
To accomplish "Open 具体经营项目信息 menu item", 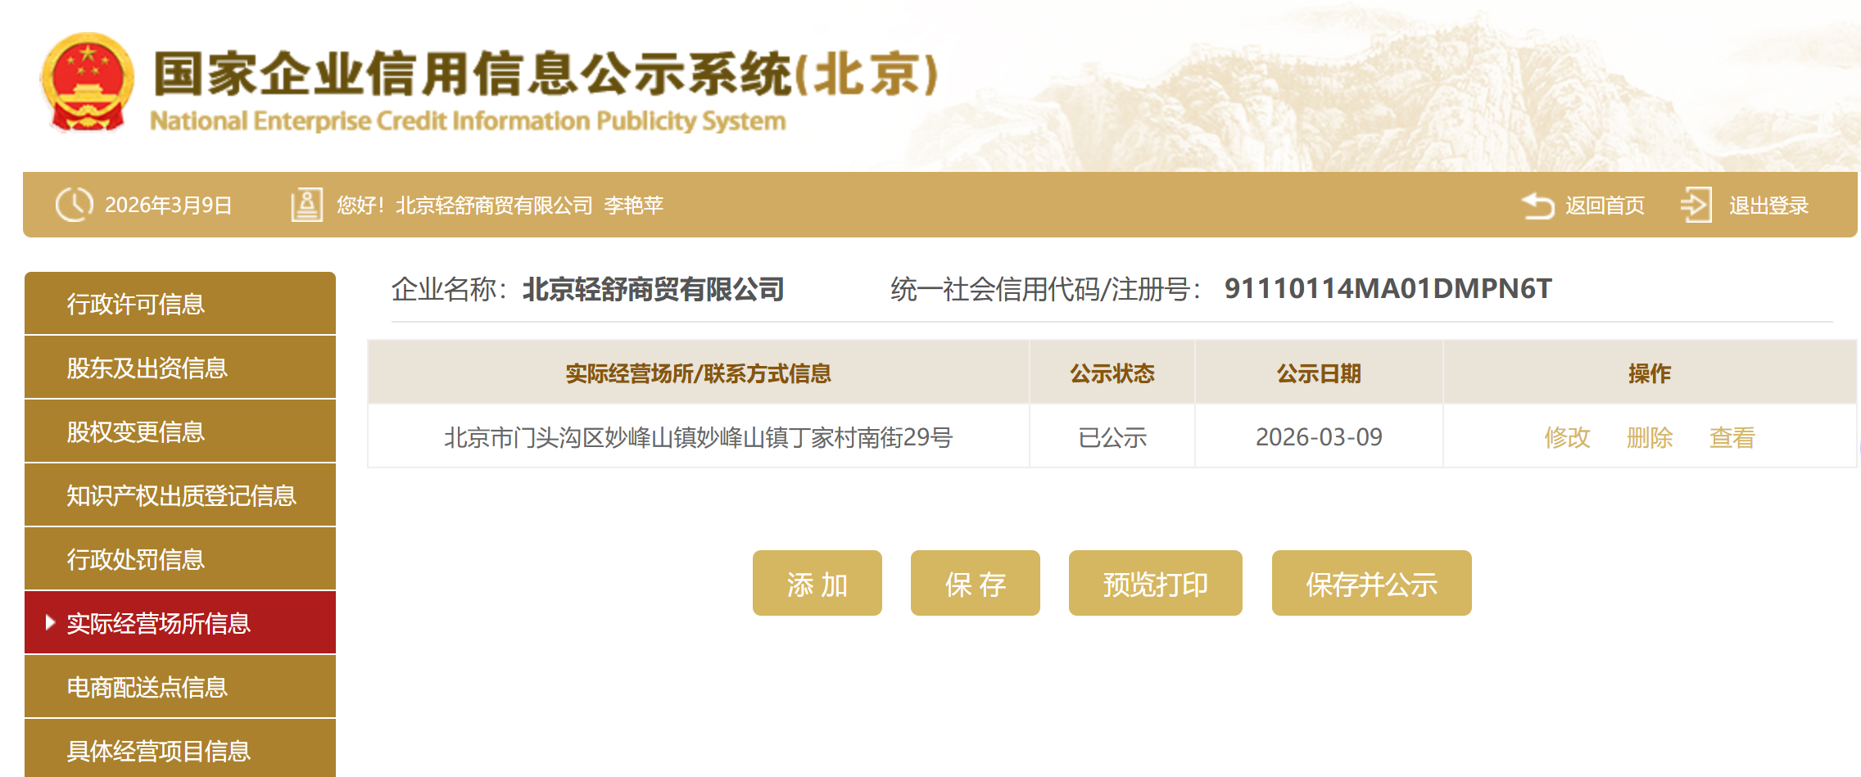I will coord(180,749).
